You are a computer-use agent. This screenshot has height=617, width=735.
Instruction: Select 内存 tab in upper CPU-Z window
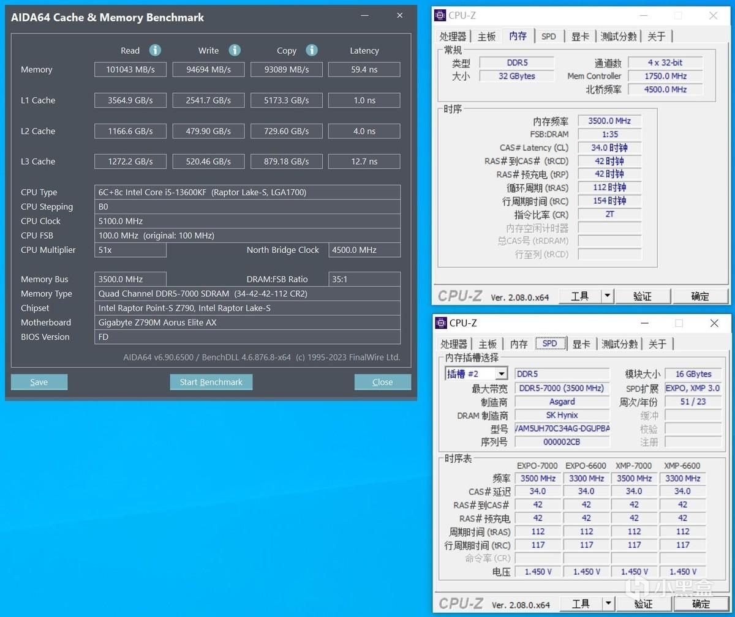[518, 36]
